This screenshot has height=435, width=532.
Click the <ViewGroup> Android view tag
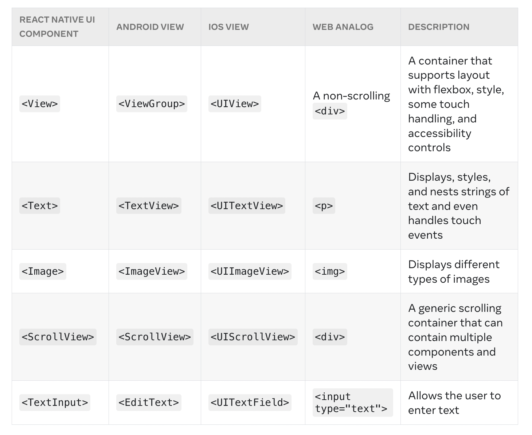tap(151, 104)
